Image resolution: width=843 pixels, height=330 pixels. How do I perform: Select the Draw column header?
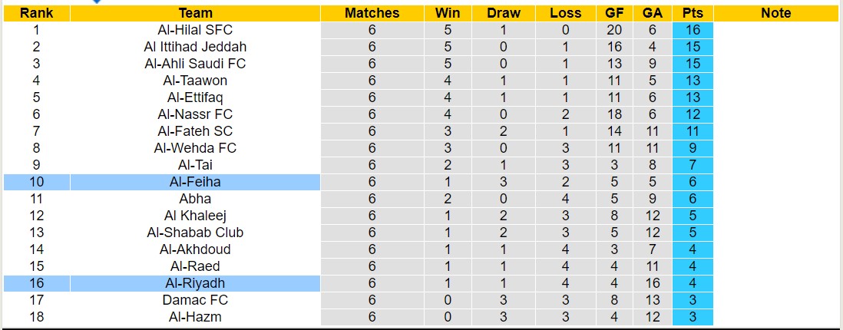(x=504, y=13)
